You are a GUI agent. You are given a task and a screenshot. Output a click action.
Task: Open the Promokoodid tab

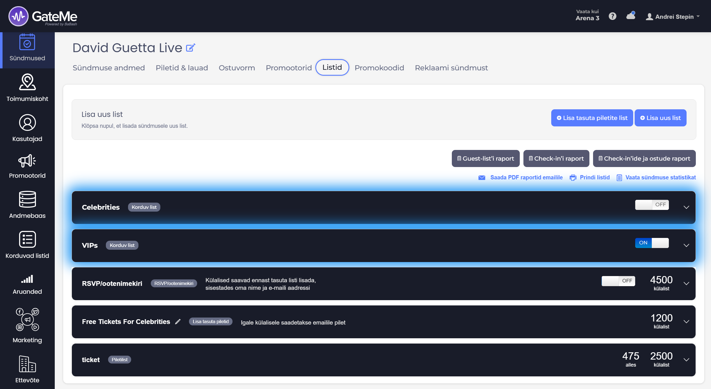click(379, 68)
